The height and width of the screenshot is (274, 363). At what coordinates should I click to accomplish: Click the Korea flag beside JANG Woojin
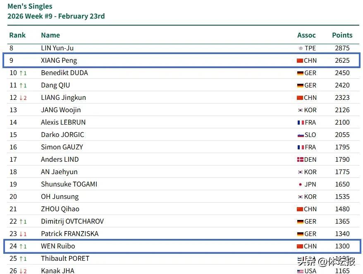(300, 110)
